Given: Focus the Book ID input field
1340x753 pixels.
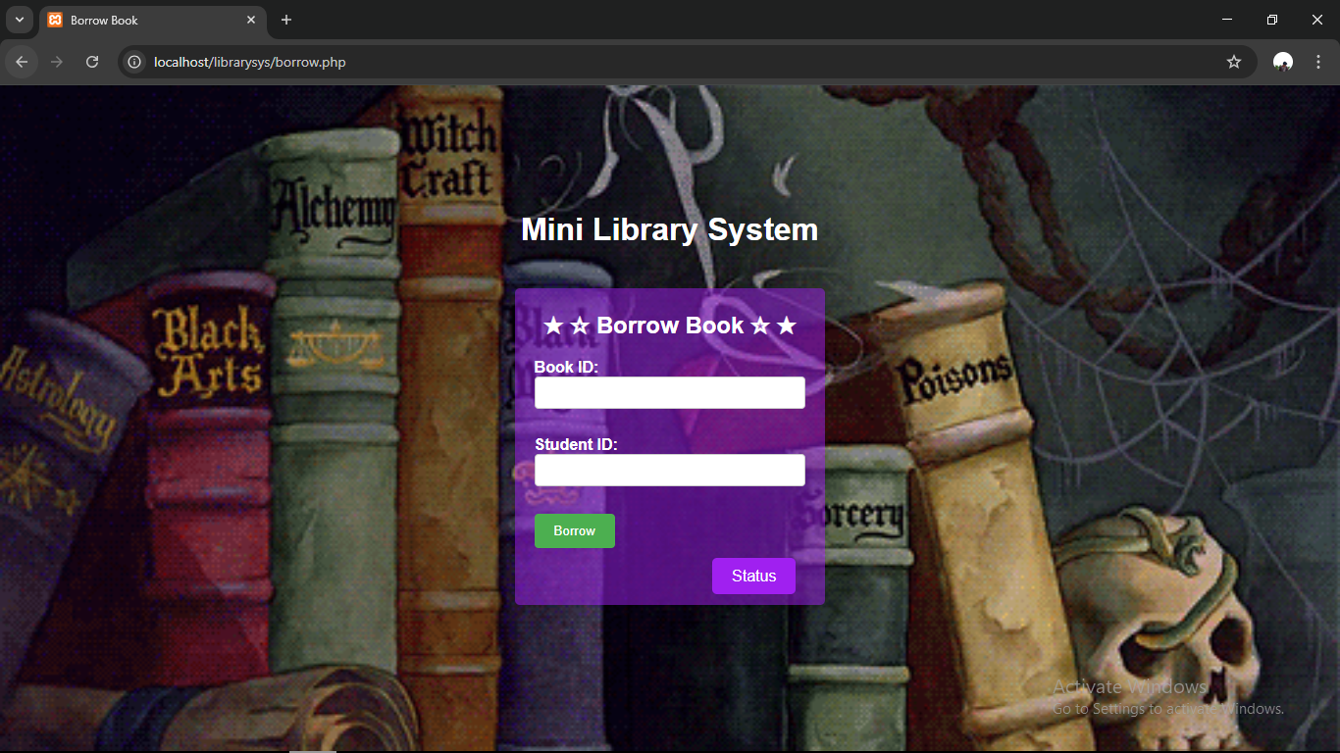Looking at the screenshot, I should click(669, 393).
